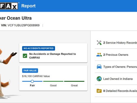Image resolution: width=137 pixels, height=103 pixels.
Task: Click the CARFAX logo in header
Action: pyautogui.click(x=9, y=6)
